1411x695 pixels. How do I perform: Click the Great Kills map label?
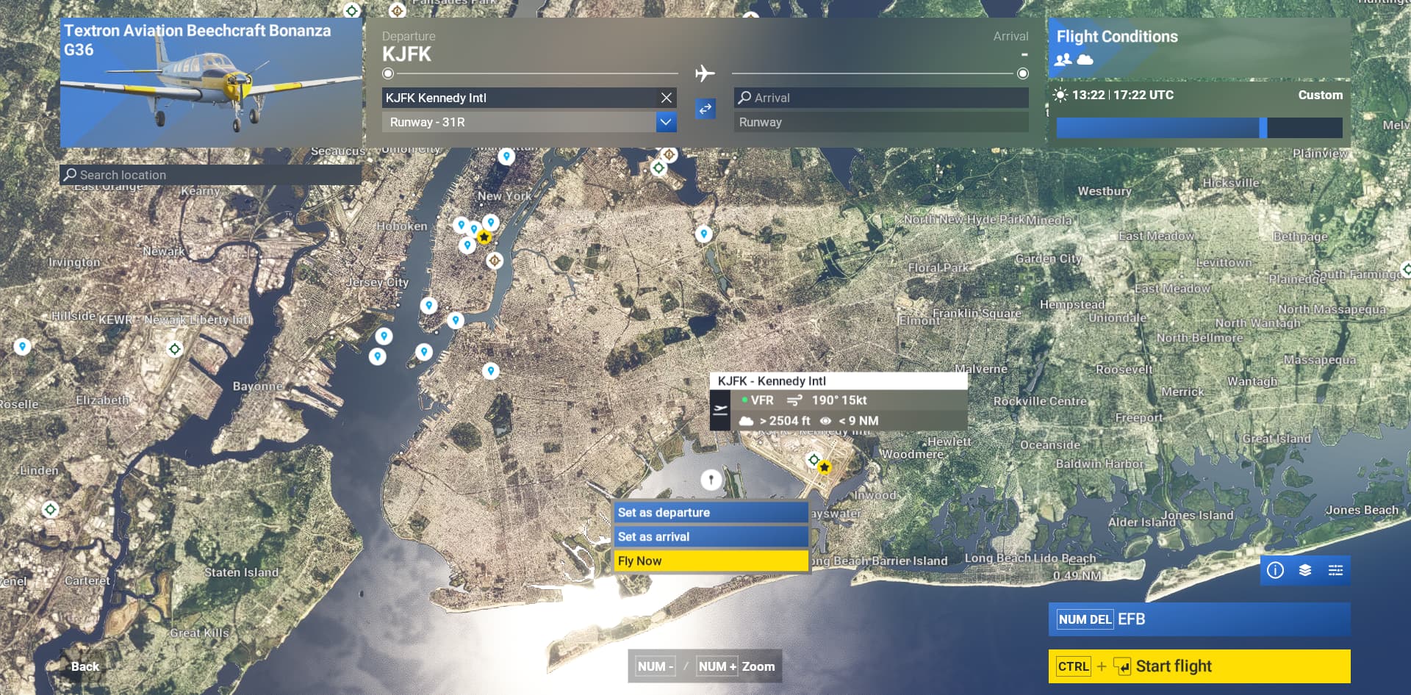pyautogui.click(x=199, y=633)
